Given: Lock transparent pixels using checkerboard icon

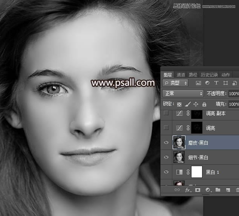Looking at the screenshot, I should pyautogui.click(x=179, y=104).
